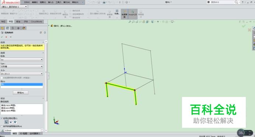This screenshot has width=255, height=137.
Task: Click green checkmark in viewport corner
Action: coord(244,26)
